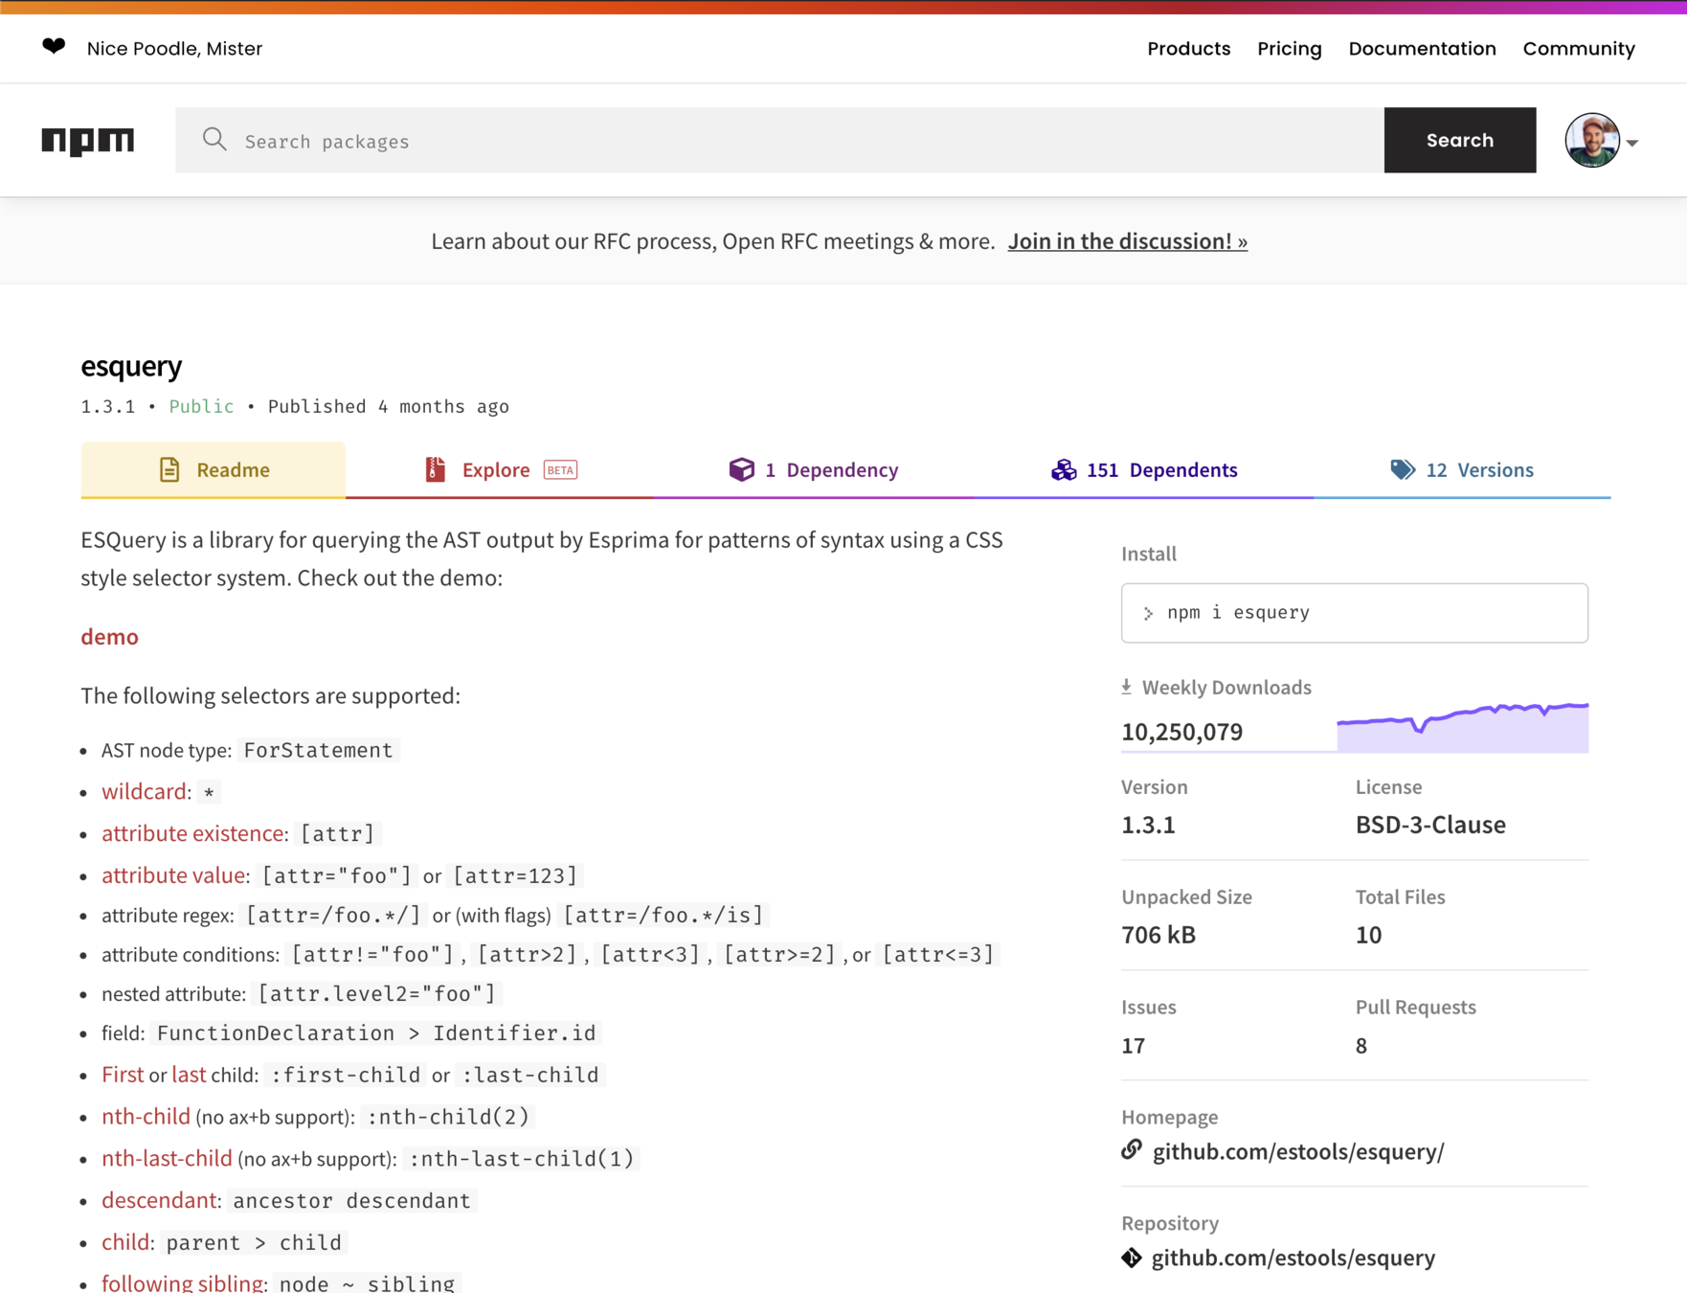Open the descendant selector link
1687x1293 pixels.
pos(159,1200)
